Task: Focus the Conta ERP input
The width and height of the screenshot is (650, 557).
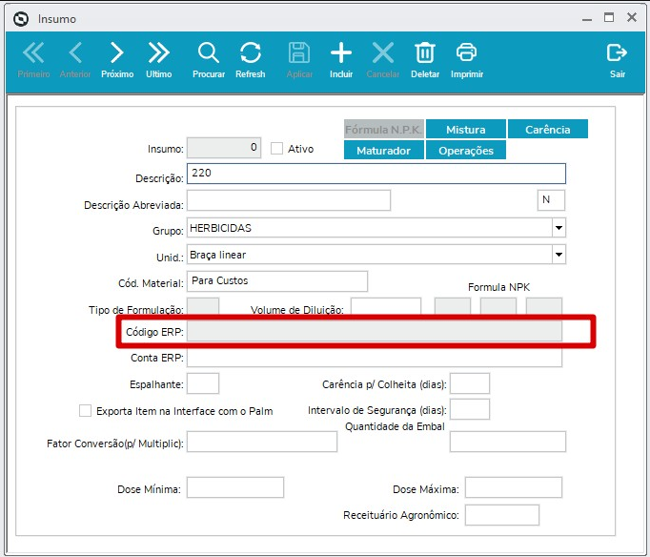Action: pos(375,358)
